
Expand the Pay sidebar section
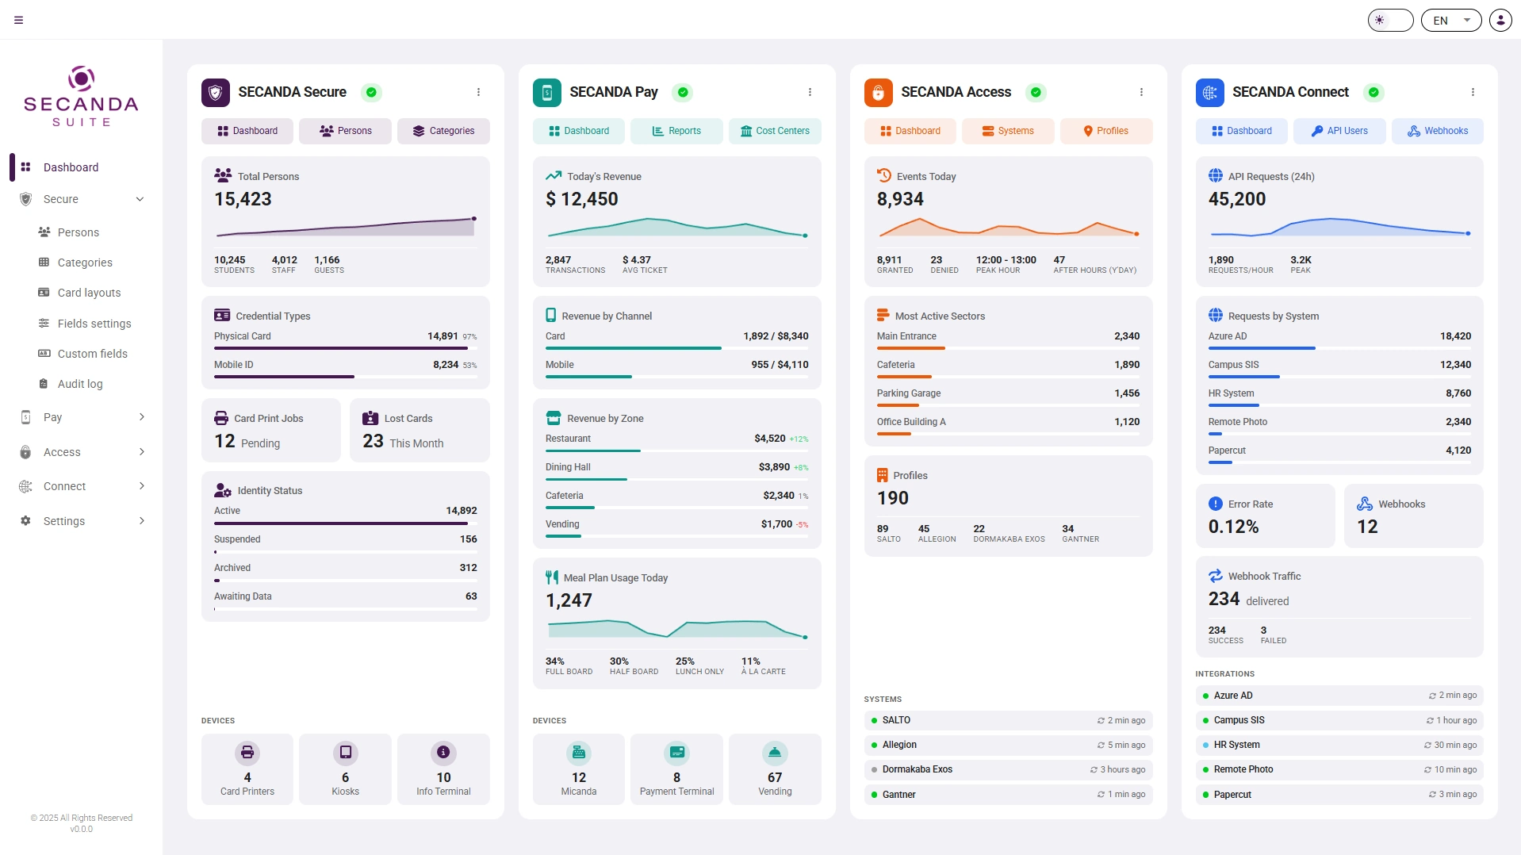(x=81, y=417)
